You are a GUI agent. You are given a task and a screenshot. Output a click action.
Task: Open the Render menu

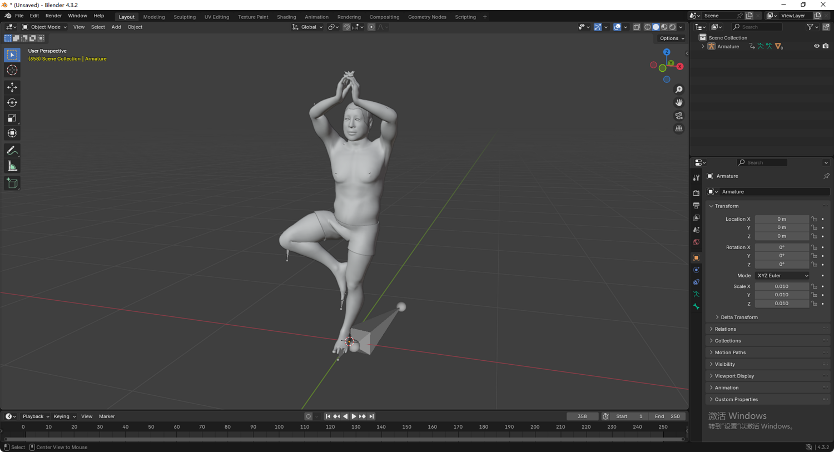tap(53, 16)
